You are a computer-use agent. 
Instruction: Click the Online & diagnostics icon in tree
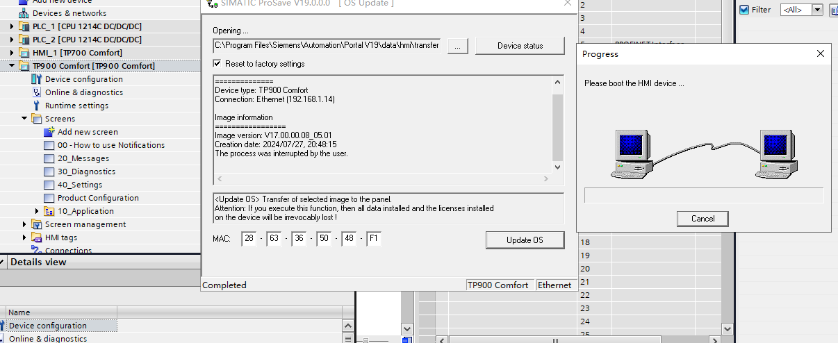pos(37,92)
